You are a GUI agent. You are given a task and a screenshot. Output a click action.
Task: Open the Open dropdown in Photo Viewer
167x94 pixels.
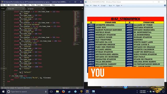click(119, 5)
